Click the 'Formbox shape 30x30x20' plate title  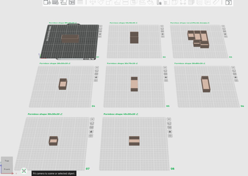tap(44, 114)
